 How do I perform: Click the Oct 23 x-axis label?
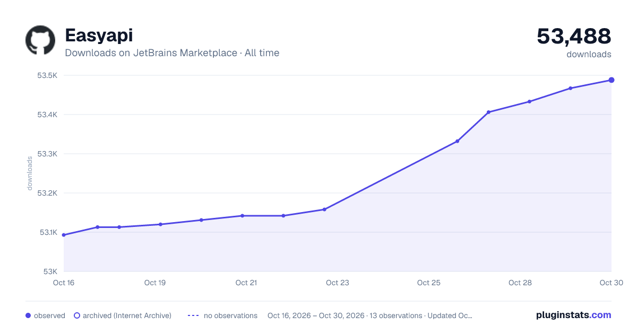pos(338,283)
